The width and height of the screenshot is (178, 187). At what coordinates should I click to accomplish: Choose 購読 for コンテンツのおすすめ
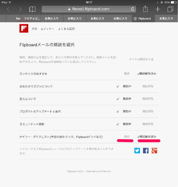point(127,74)
